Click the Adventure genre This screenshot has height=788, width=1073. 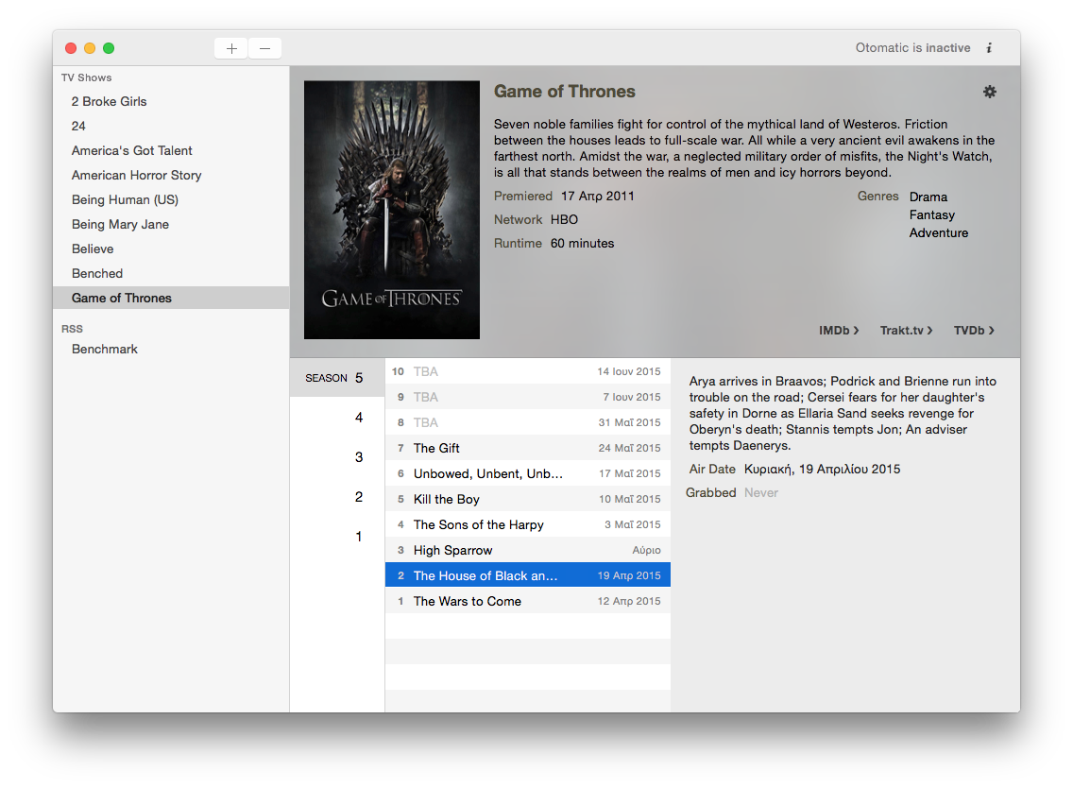click(939, 233)
